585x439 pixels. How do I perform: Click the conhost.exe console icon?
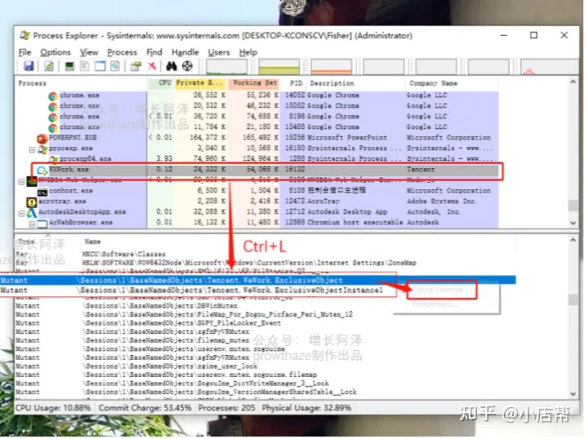[42, 192]
